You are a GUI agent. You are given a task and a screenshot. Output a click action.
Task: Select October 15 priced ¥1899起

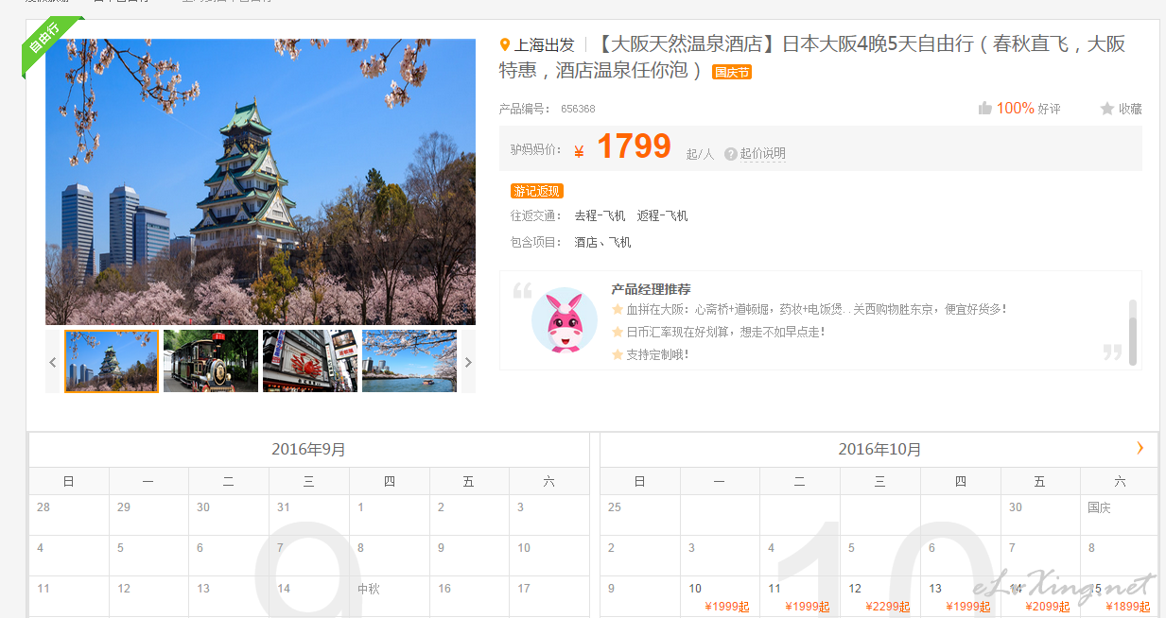point(1120,597)
